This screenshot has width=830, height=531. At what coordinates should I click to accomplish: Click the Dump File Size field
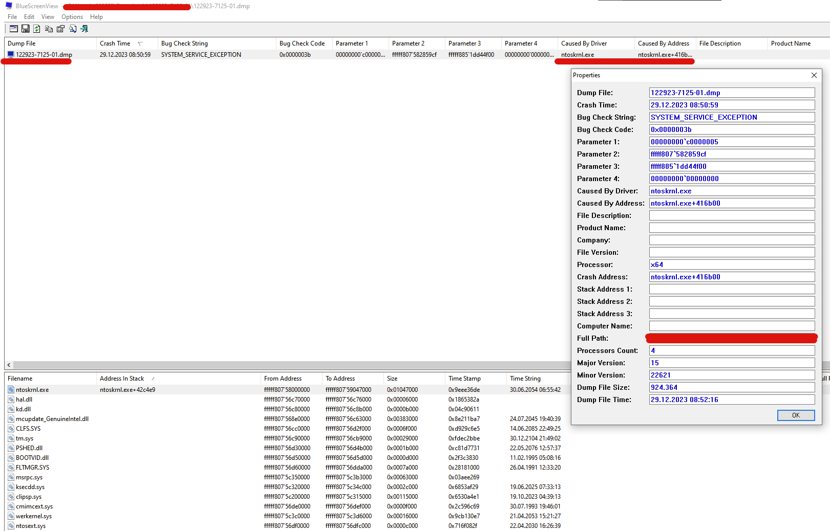[x=732, y=387]
